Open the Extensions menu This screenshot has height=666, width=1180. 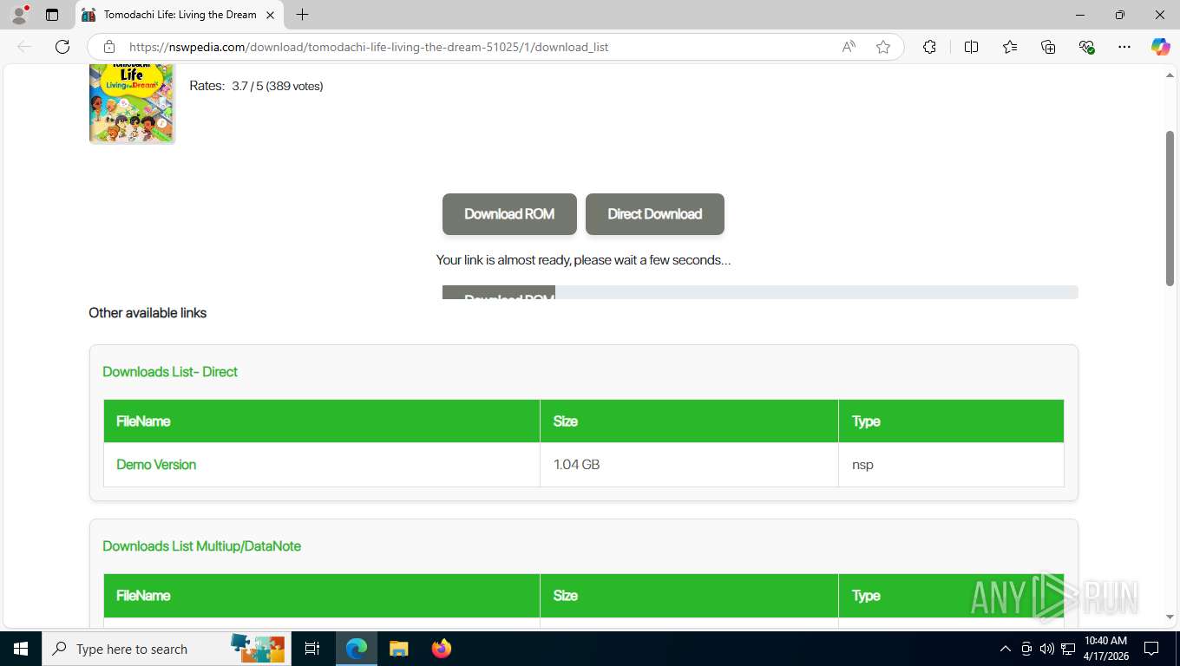click(929, 47)
